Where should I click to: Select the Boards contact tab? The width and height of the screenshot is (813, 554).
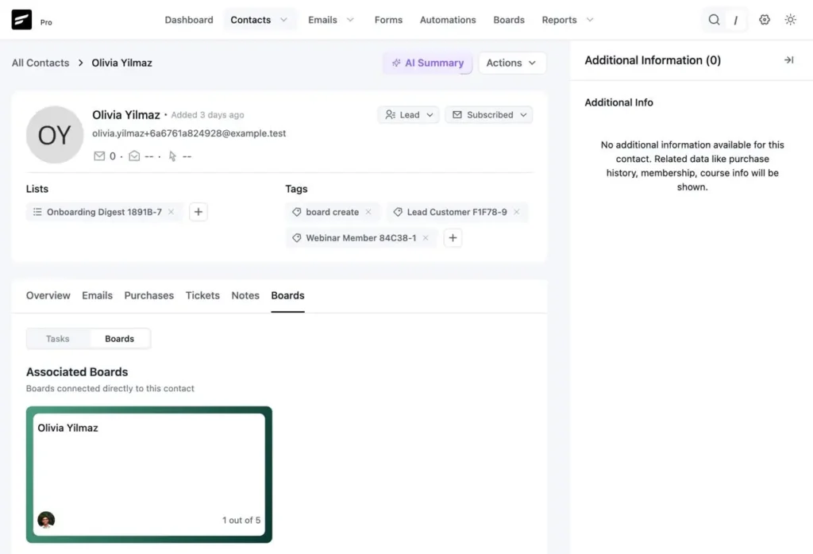pyautogui.click(x=287, y=295)
